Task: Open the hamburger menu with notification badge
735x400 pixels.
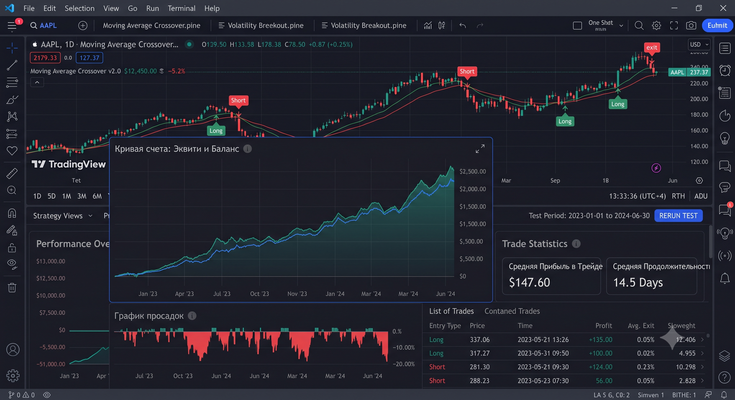Action: (x=12, y=26)
